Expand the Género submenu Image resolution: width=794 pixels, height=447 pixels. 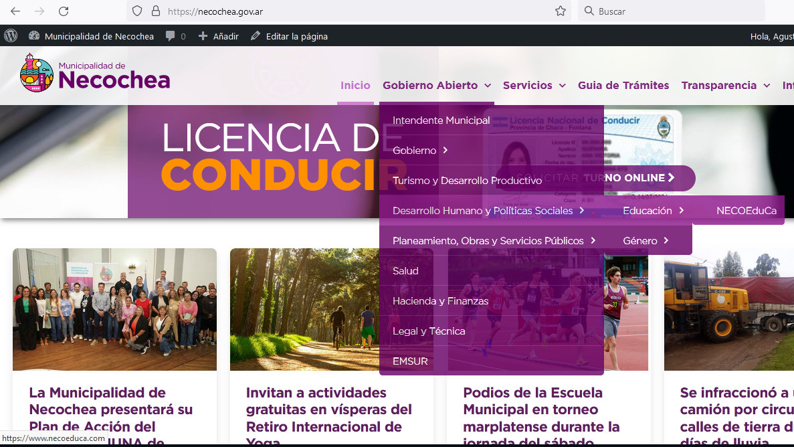[x=646, y=241]
